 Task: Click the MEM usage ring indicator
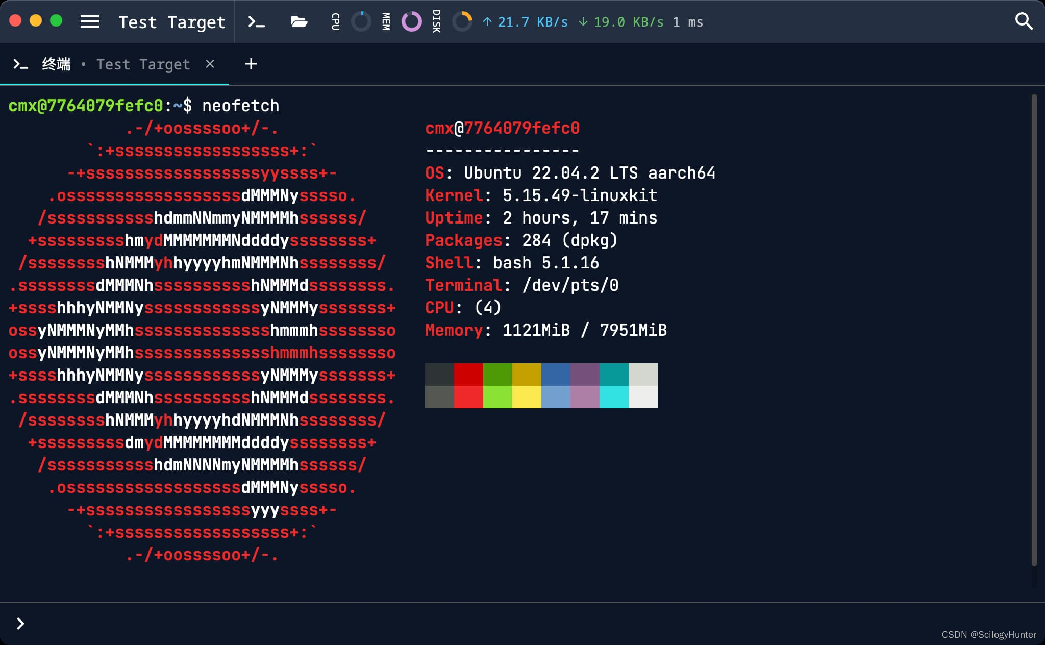pyautogui.click(x=412, y=21)
